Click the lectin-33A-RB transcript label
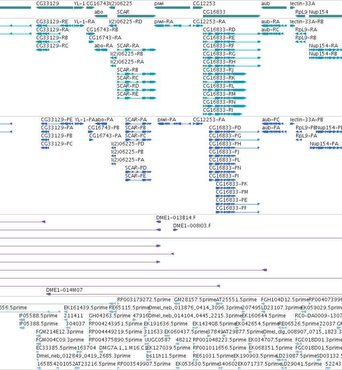The height and width of the screenshot is (370, 342). [307, 21]
